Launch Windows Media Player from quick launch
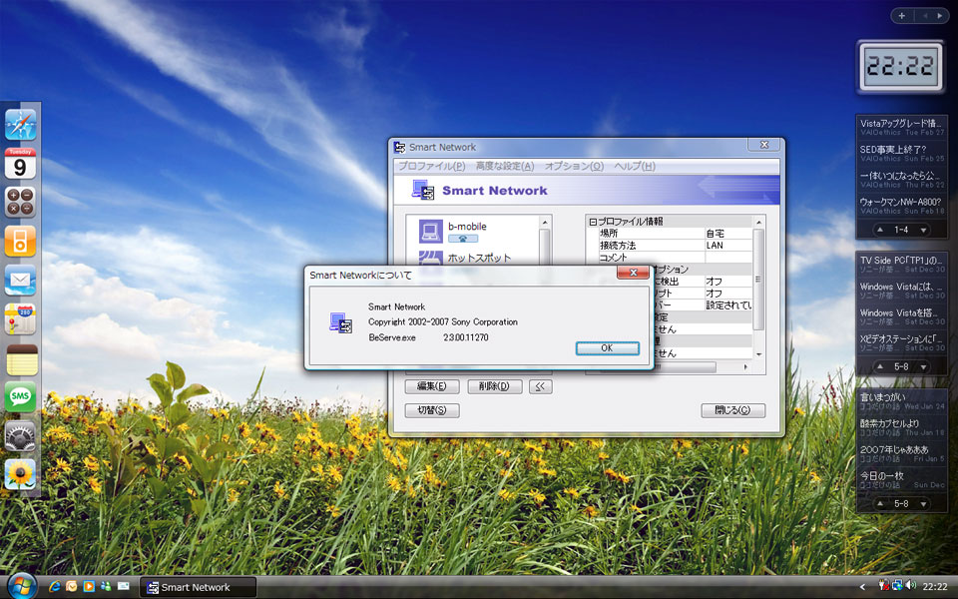 [89, 586]
